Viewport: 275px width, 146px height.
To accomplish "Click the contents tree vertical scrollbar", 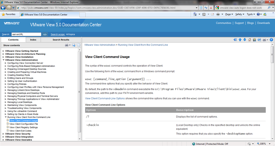I will tap(79, 92).
